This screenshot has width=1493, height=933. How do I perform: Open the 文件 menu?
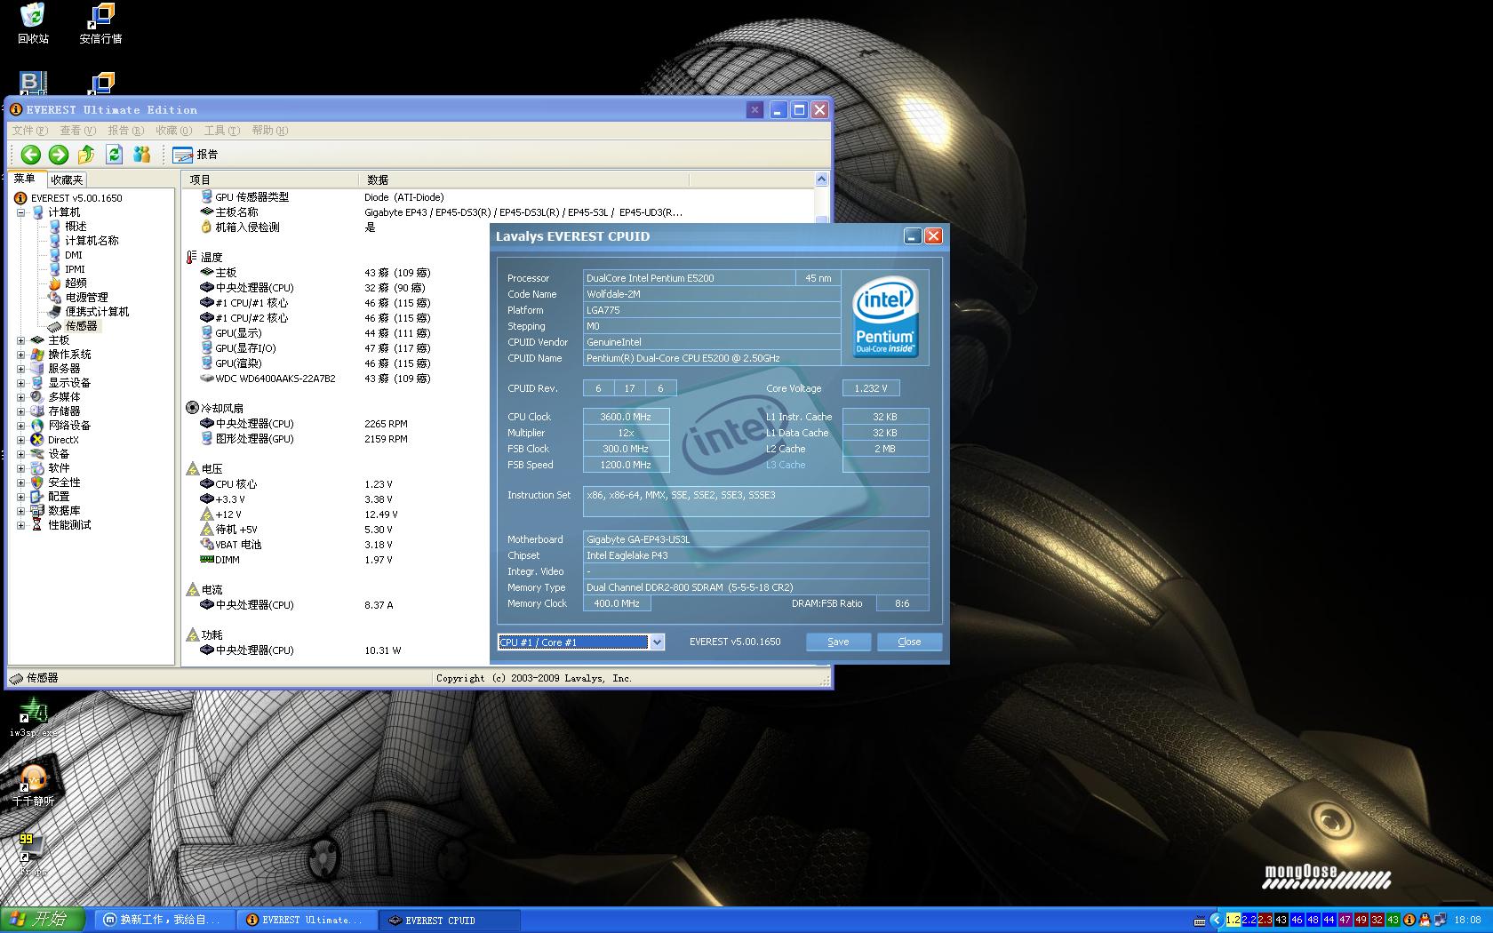(x=30, y=131)
